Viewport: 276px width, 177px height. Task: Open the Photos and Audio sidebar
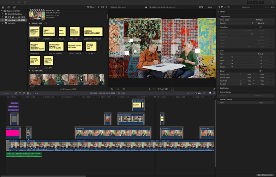tap(8, 7)
